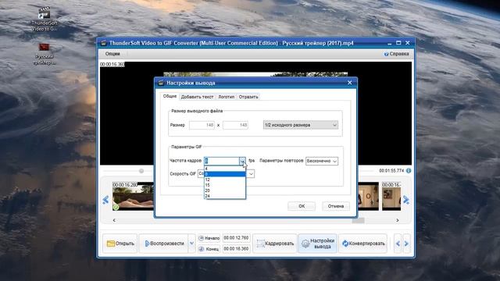Open the 1/2 исходного размера size dropdown

(300, 125)
